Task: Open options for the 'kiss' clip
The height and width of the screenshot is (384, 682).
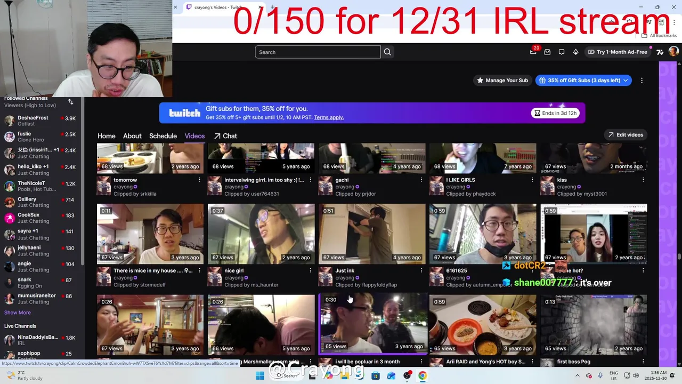Action: (643, 180)
